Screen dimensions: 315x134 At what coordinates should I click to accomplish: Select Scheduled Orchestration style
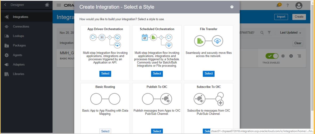point(157,74)
